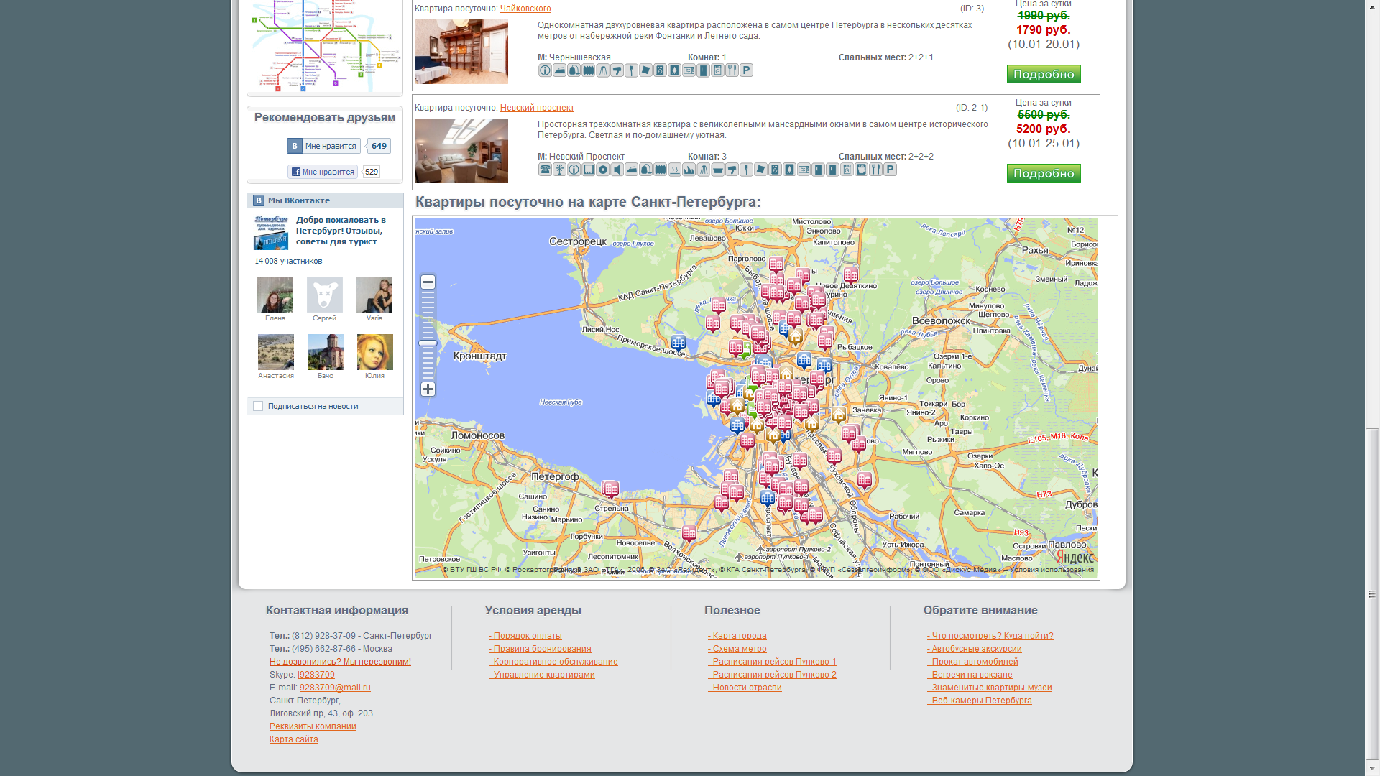Screen dimensions: 1380x776
Task: Click the parking icon of Nevsky apartment
Action: pos(890,170)
